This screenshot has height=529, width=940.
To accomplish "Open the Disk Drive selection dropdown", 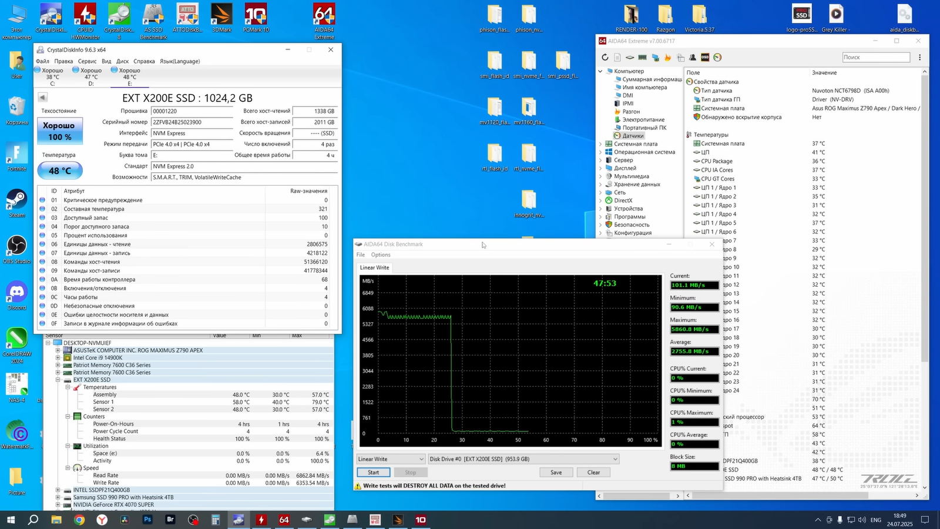I will tap(523, 459).
